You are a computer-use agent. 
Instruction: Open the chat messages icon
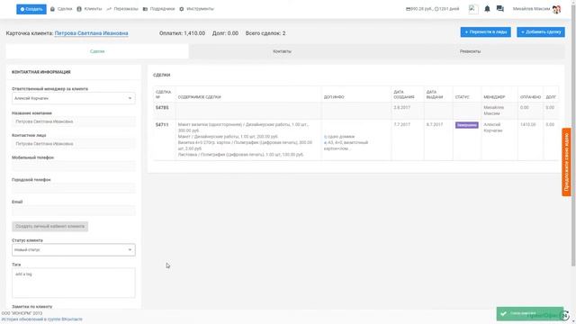click(500, 8)
